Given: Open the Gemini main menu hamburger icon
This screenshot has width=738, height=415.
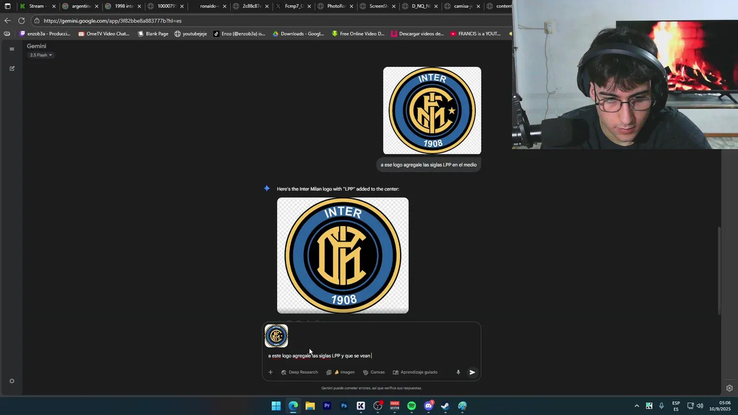Looking at the screenshot, I should click(12, 49).
